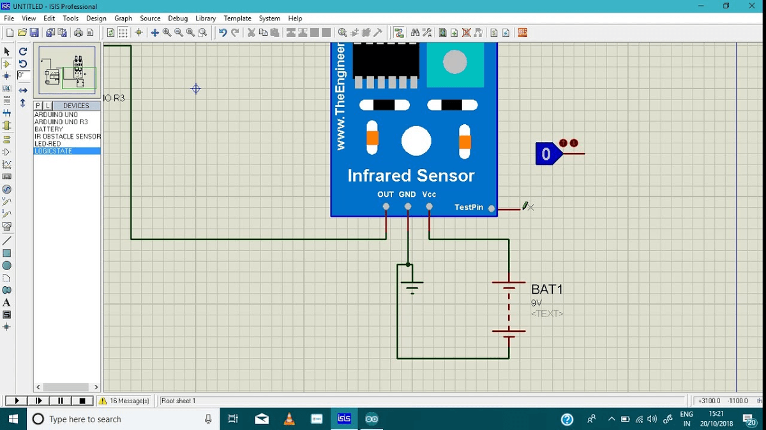The height and width of the screenshot is (430, 766).
Task: Click the Selection arrow tool
Action: [7, 52]
